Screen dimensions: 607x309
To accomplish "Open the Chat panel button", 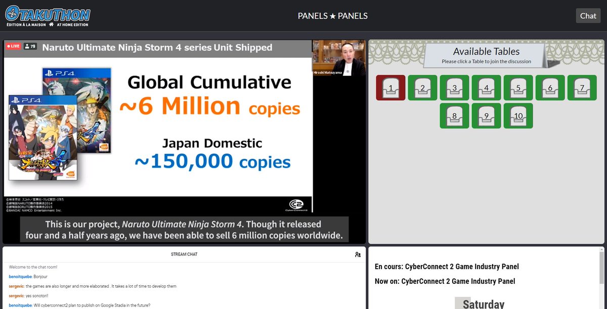I will 588,16.
